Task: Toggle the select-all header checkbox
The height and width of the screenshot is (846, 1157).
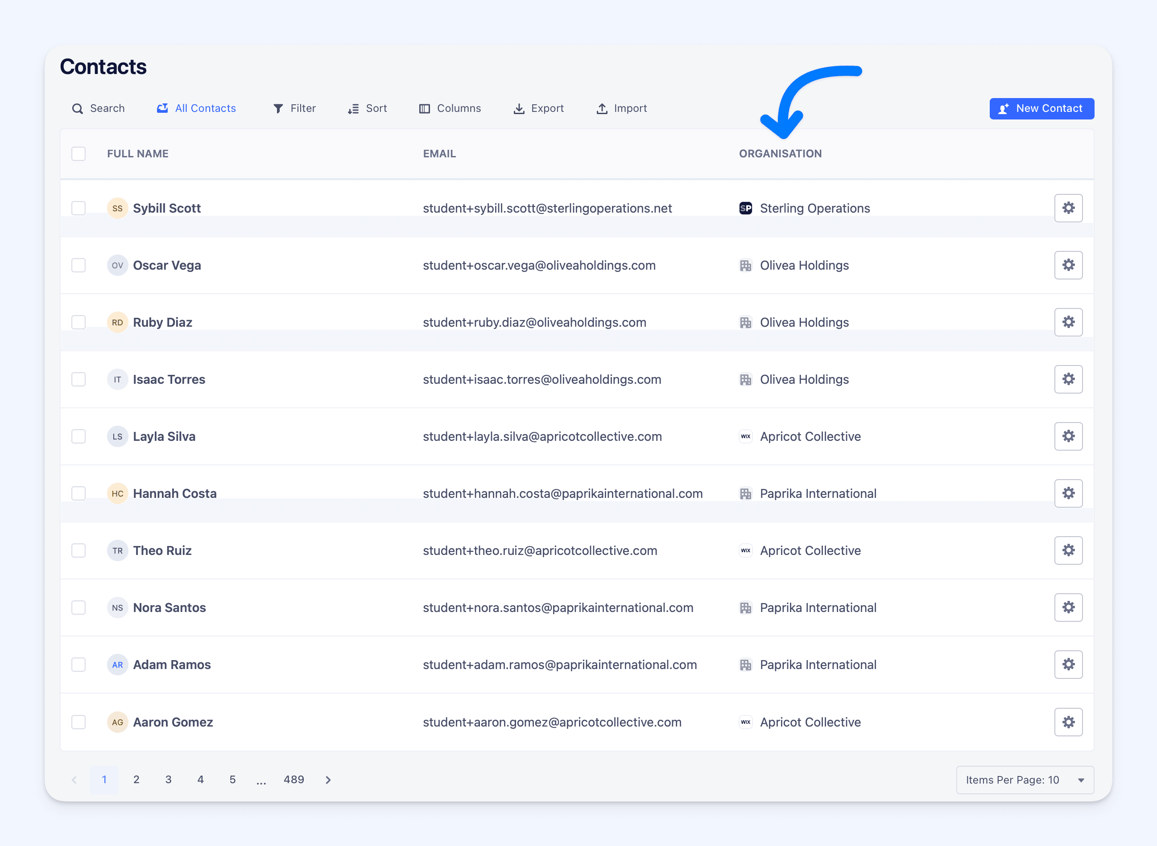Action: pyautogui.click(x=79, y=154)
